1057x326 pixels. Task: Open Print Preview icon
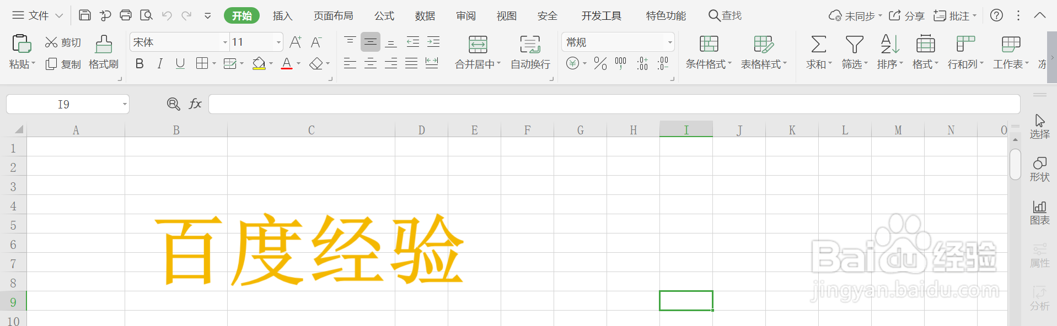click(146, 15)
